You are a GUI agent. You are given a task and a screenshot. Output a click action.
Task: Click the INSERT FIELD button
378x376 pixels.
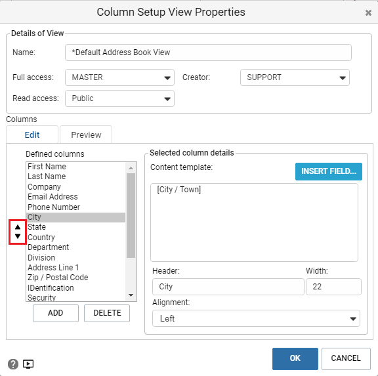coord(329,171)
